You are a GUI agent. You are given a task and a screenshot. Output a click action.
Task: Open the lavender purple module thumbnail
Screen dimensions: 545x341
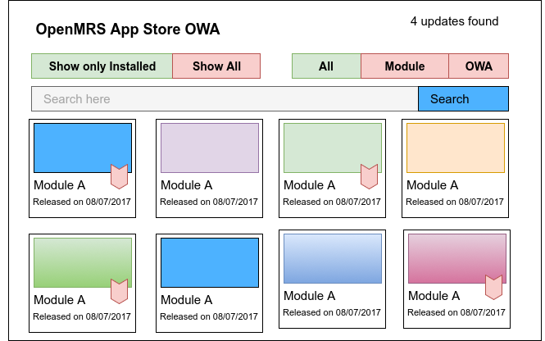210,148
